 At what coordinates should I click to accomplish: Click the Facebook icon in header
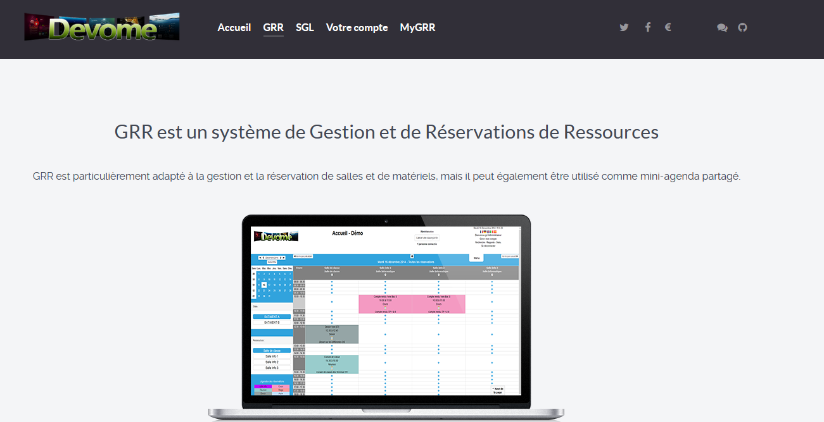pos(647,27)
